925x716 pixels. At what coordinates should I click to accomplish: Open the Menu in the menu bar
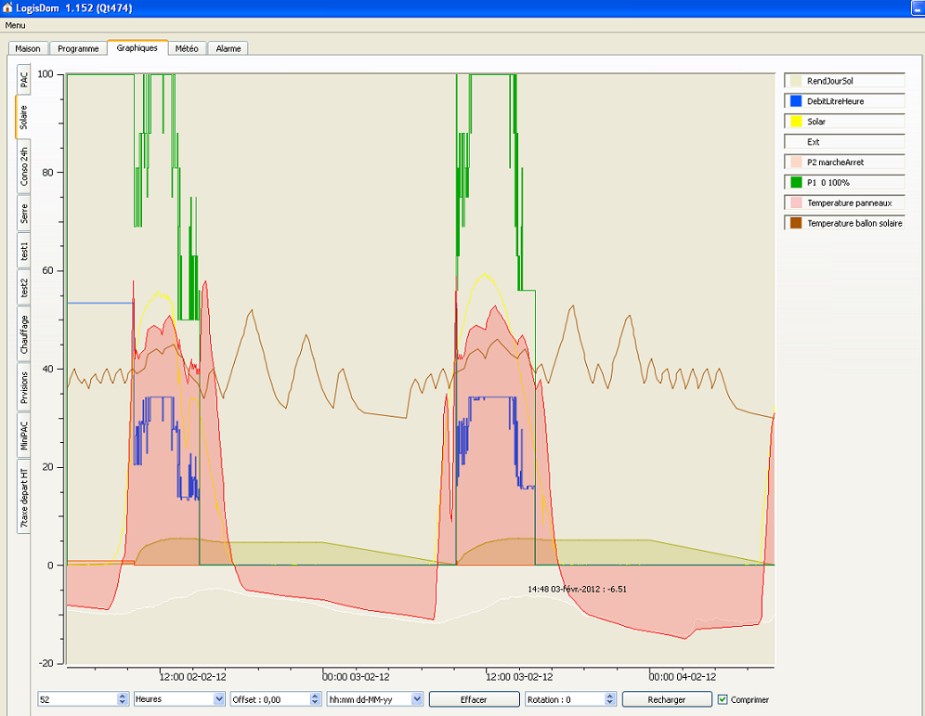(x=16, y=25)
